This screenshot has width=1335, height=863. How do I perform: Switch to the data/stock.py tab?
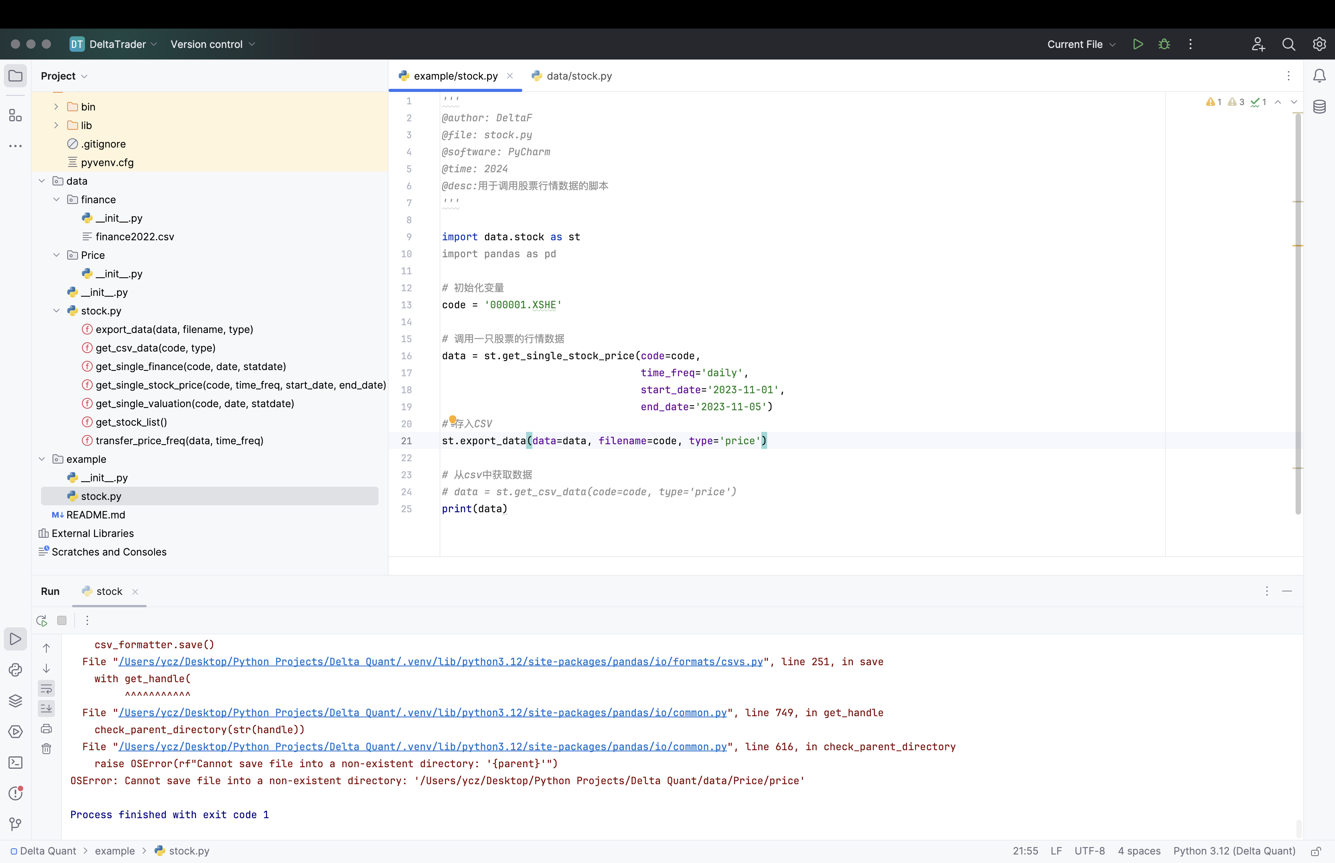[x=578, y=76]
